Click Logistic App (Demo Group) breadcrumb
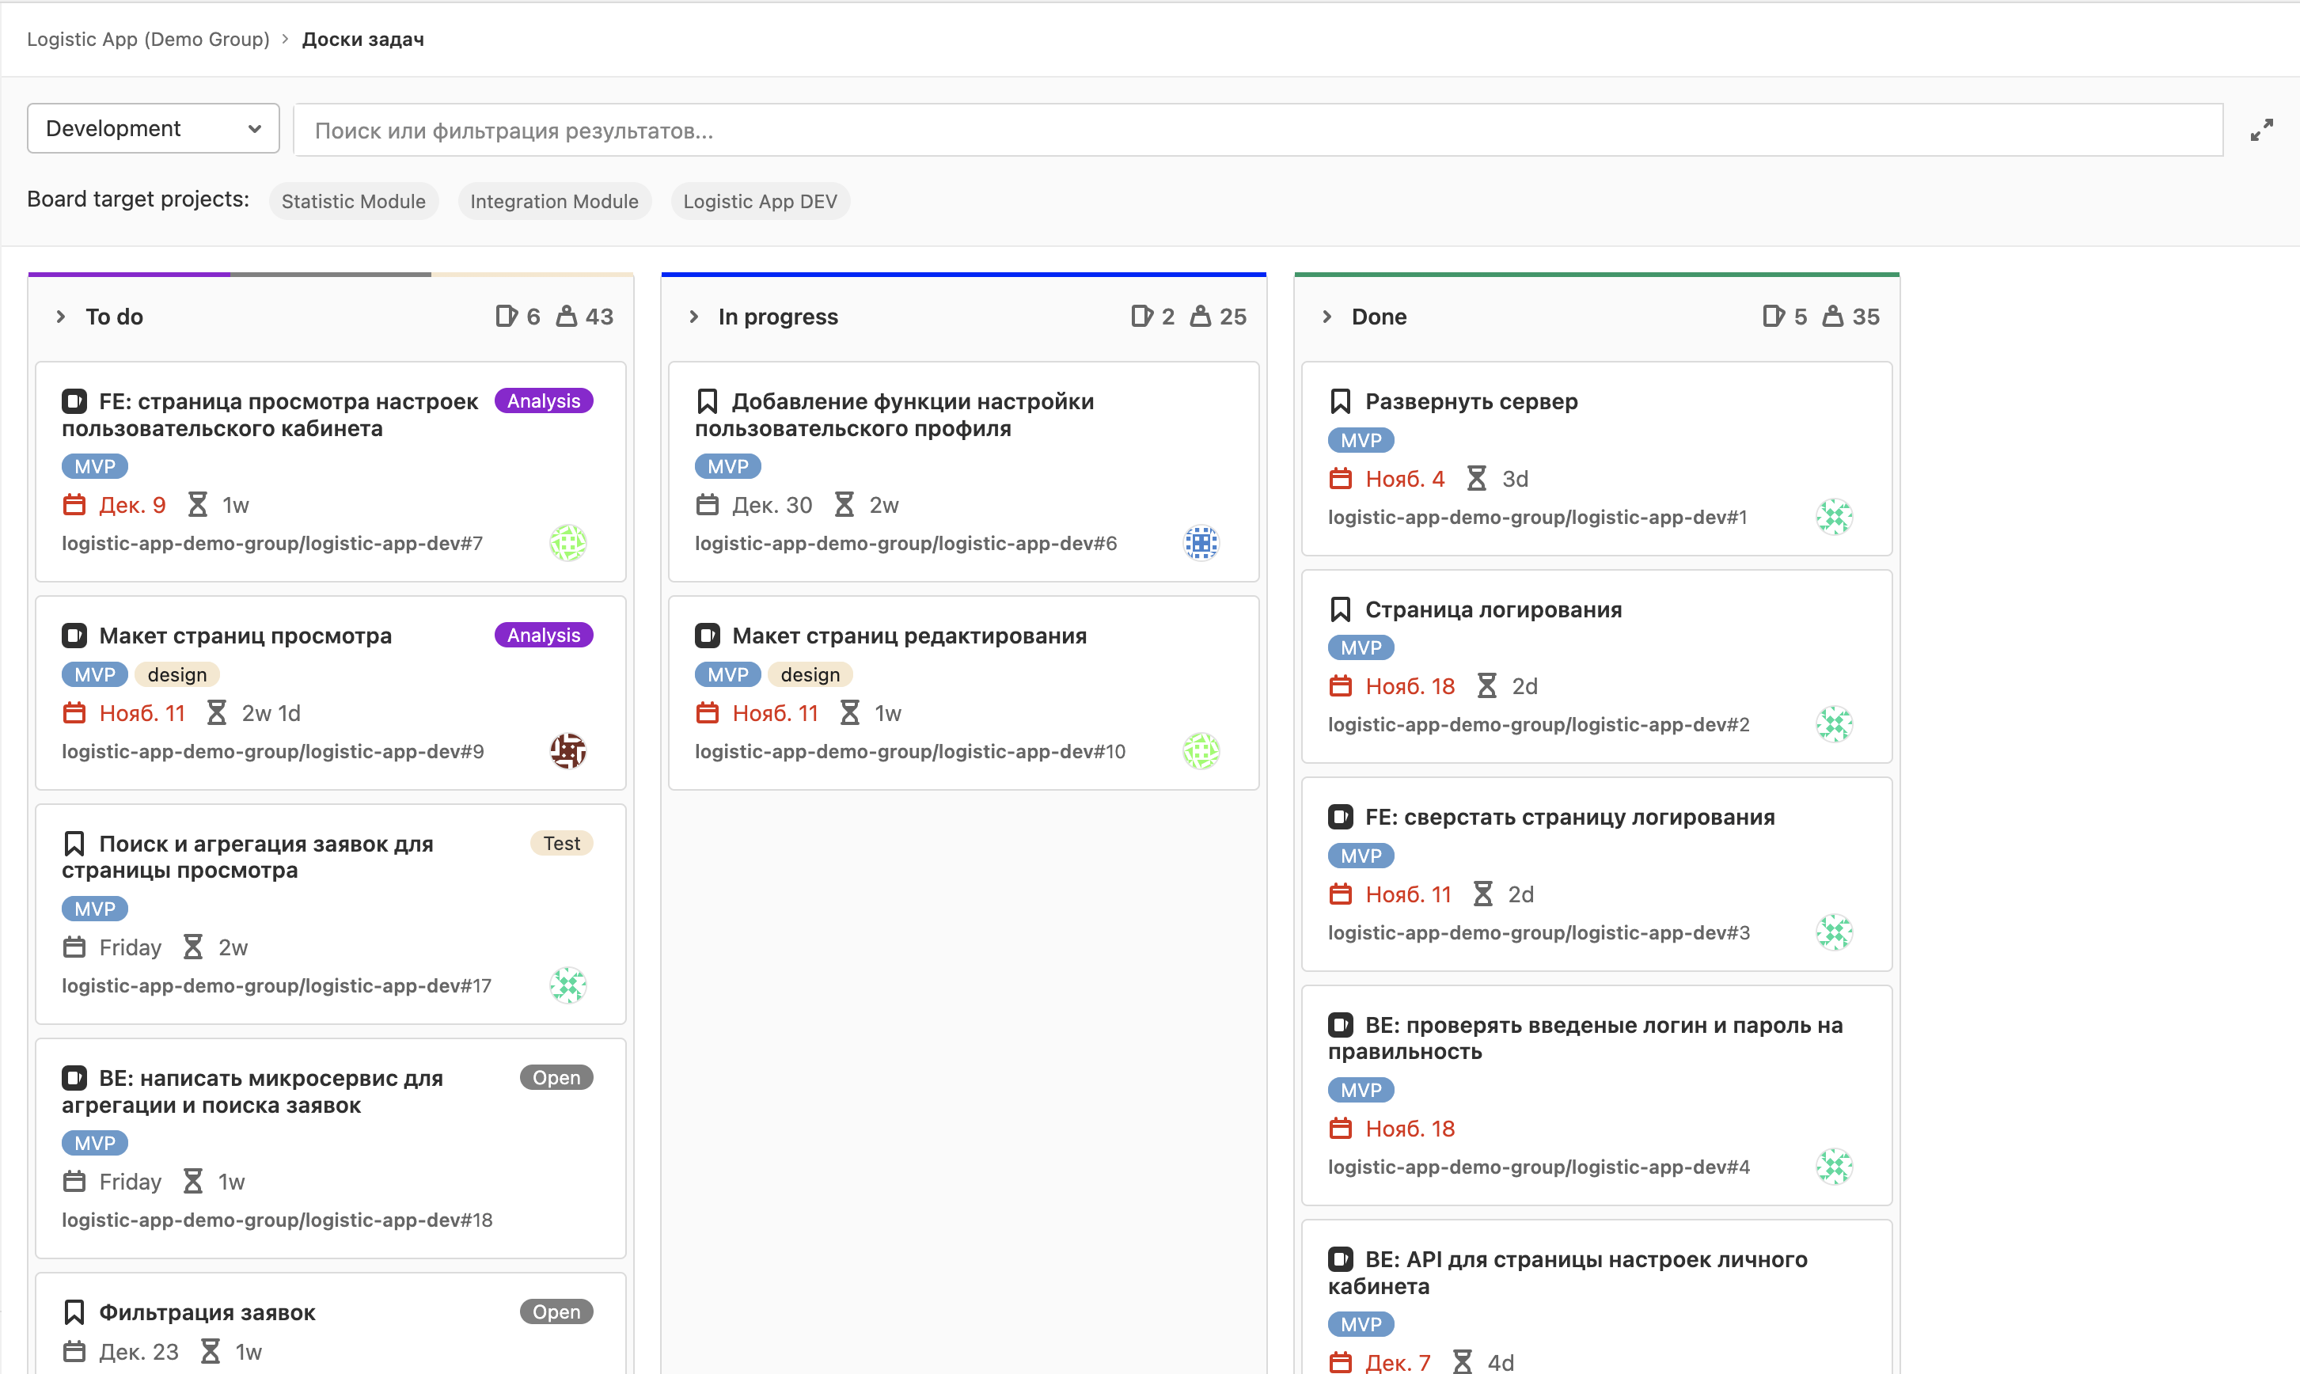The image size is (2300, 1374). (148, 39)
